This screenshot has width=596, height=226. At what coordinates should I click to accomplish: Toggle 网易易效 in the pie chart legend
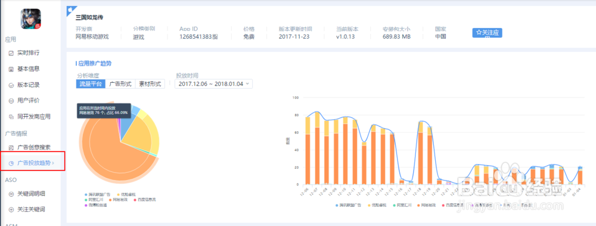pos(119,200)
